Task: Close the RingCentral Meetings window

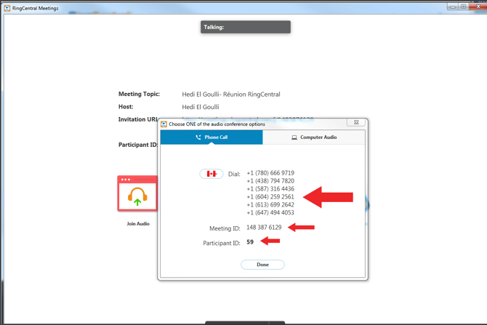Action: (478, 7)
